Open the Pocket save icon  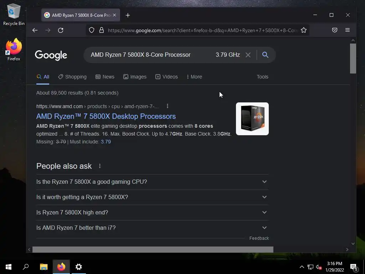click(334, 30)
